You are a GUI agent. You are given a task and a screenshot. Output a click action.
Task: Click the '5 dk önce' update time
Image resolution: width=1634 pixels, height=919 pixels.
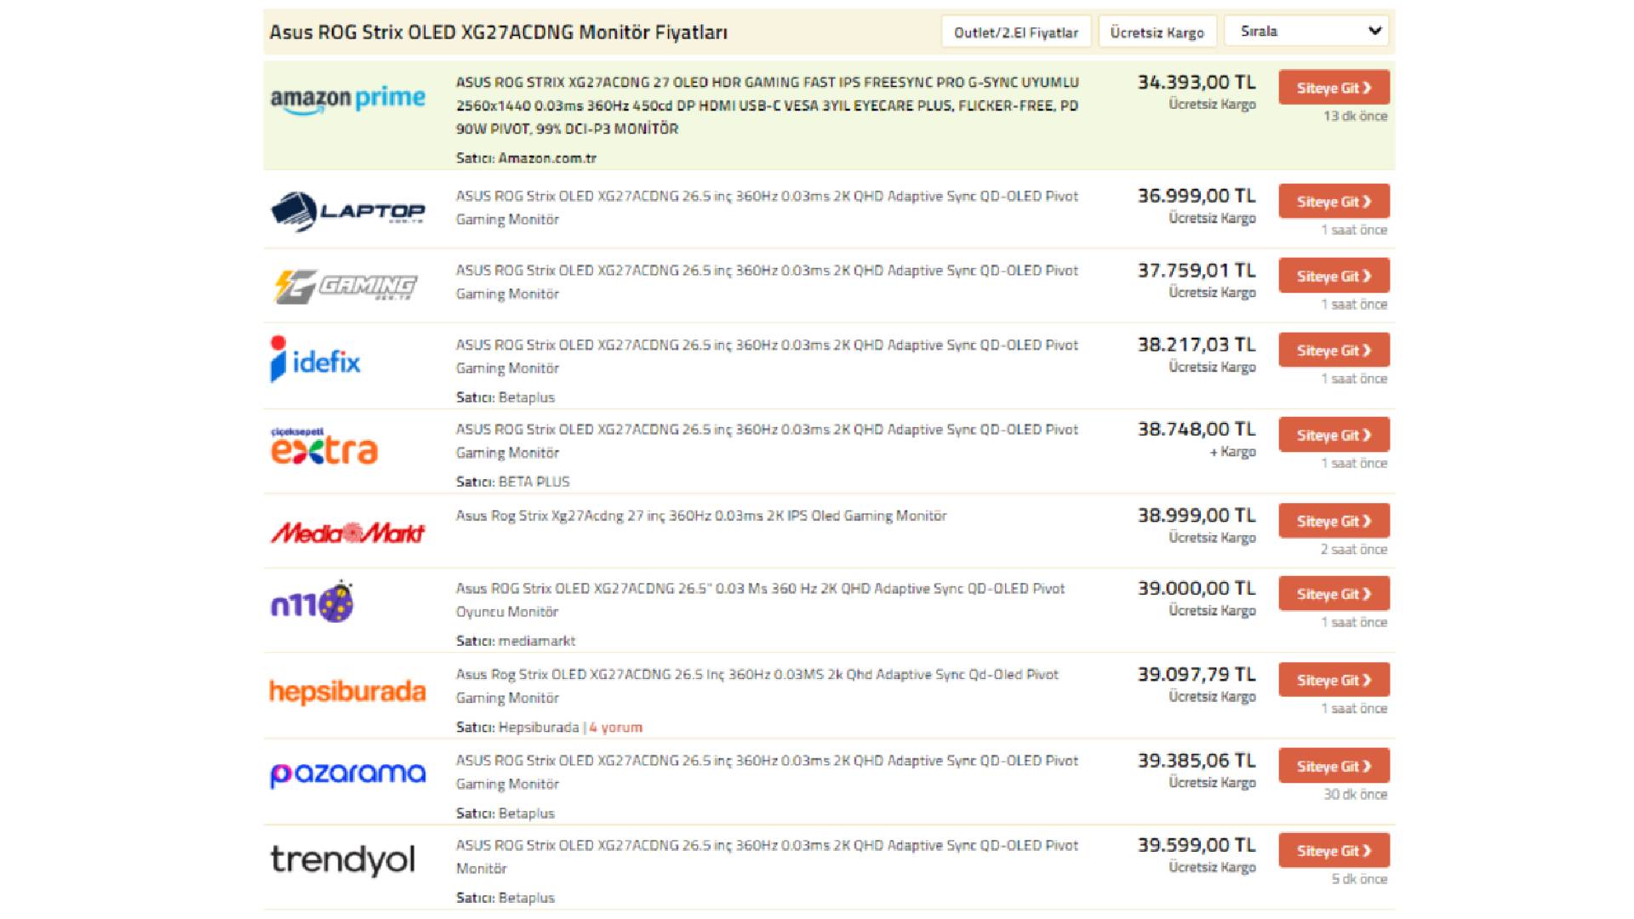pos(1359,879)
